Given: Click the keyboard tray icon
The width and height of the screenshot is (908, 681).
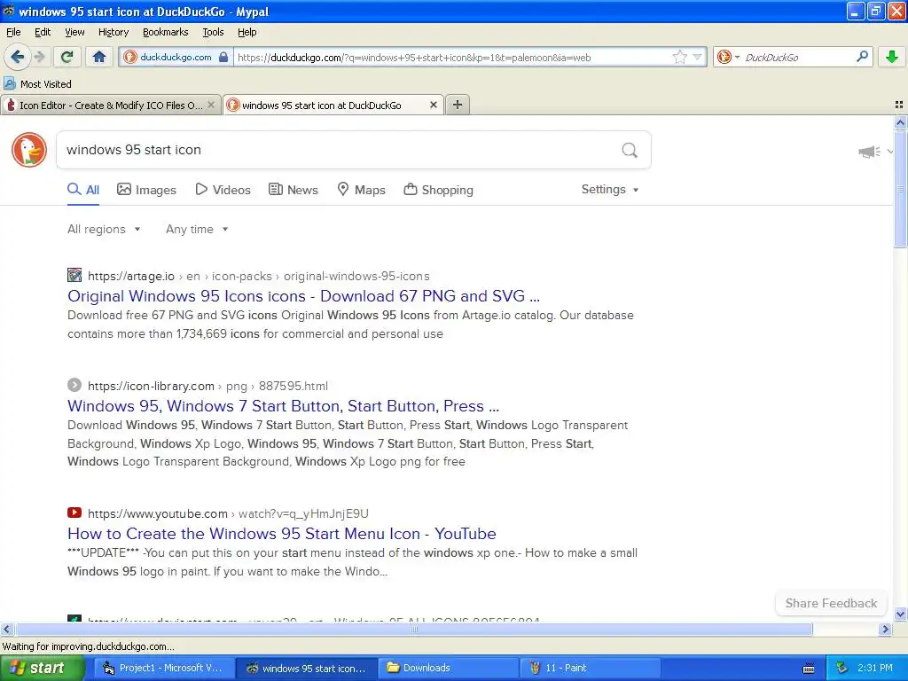Looking at the screenshot, I should (x=809, y=669).
